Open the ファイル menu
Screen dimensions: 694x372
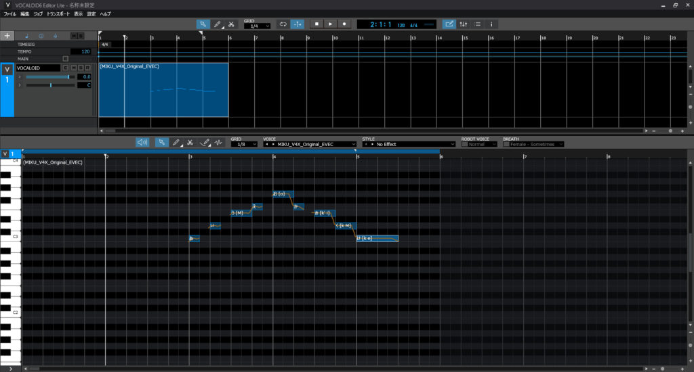pyautogui.click(x=9, y=14)
